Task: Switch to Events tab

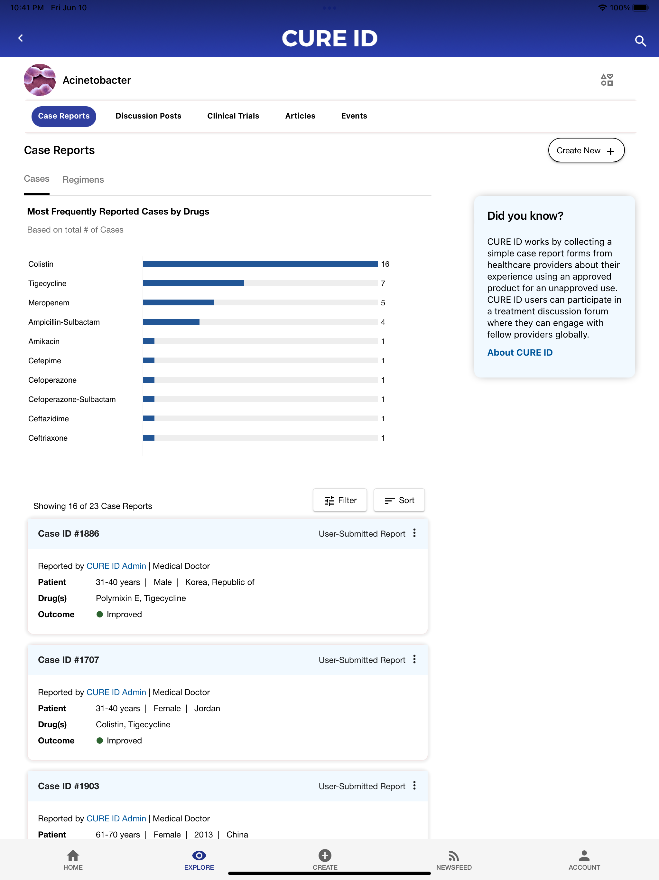Action: [x=354, y=116]
